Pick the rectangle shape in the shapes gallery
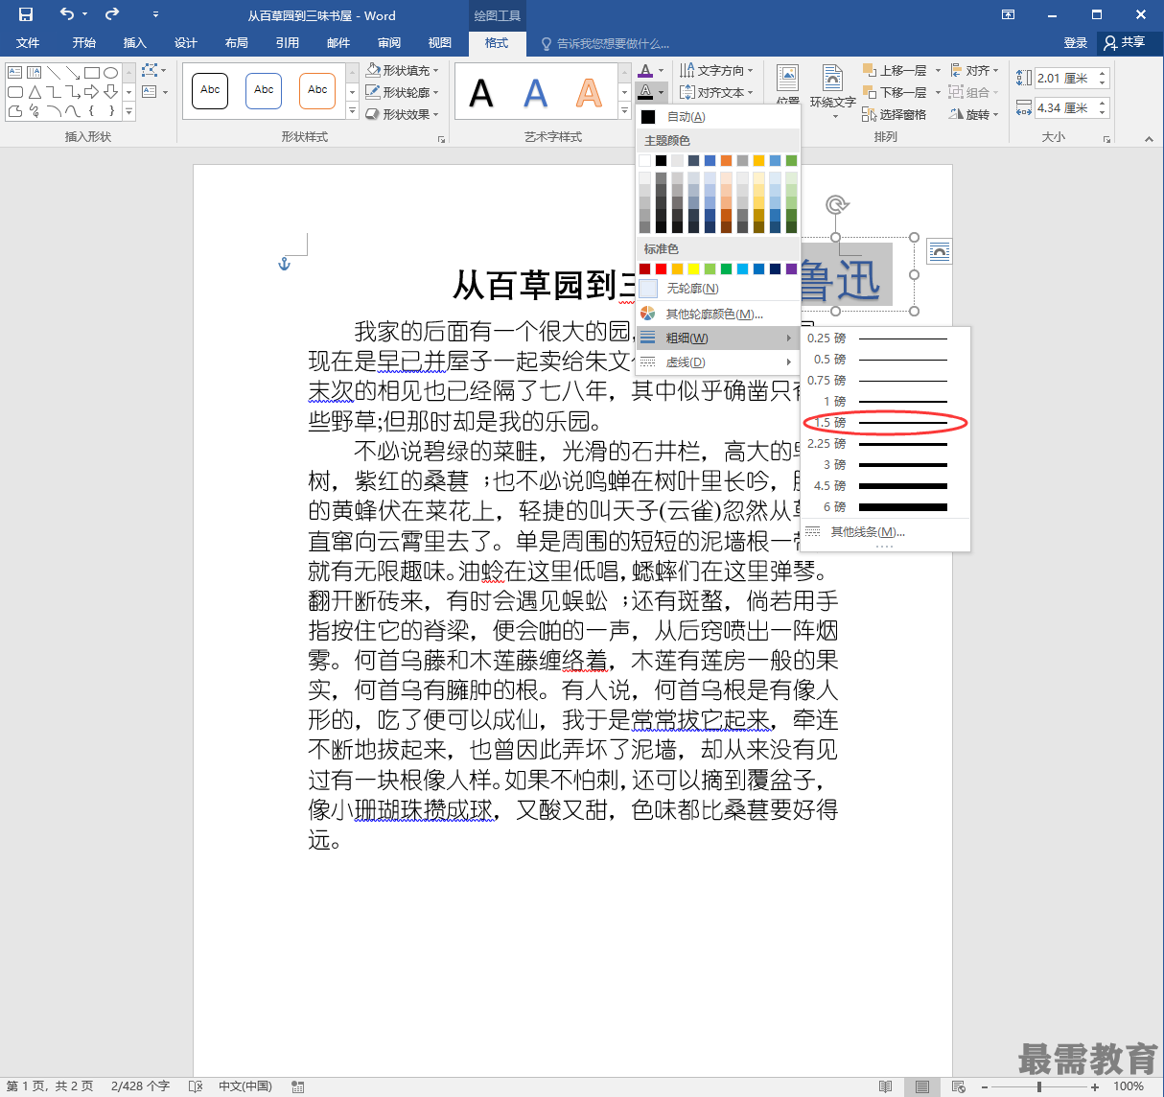This screenshot has width=1164, height=1097. (92, 73)
